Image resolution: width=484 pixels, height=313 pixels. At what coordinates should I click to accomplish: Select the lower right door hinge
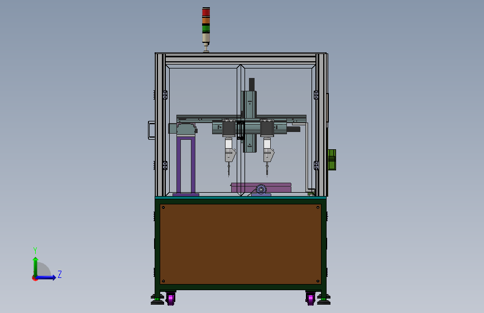coord(316,165)
